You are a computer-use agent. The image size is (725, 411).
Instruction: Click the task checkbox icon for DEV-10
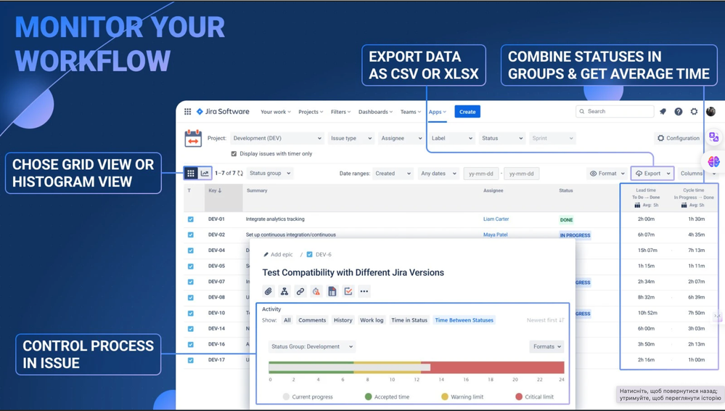tap(190, 314)
